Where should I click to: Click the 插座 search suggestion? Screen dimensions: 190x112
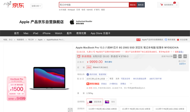coord(103,10)
